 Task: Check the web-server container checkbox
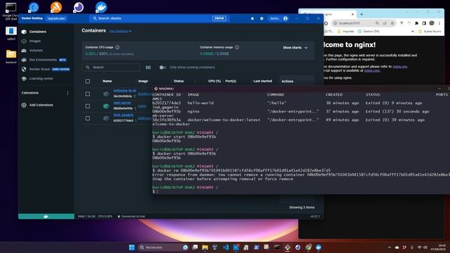point(87,106)
